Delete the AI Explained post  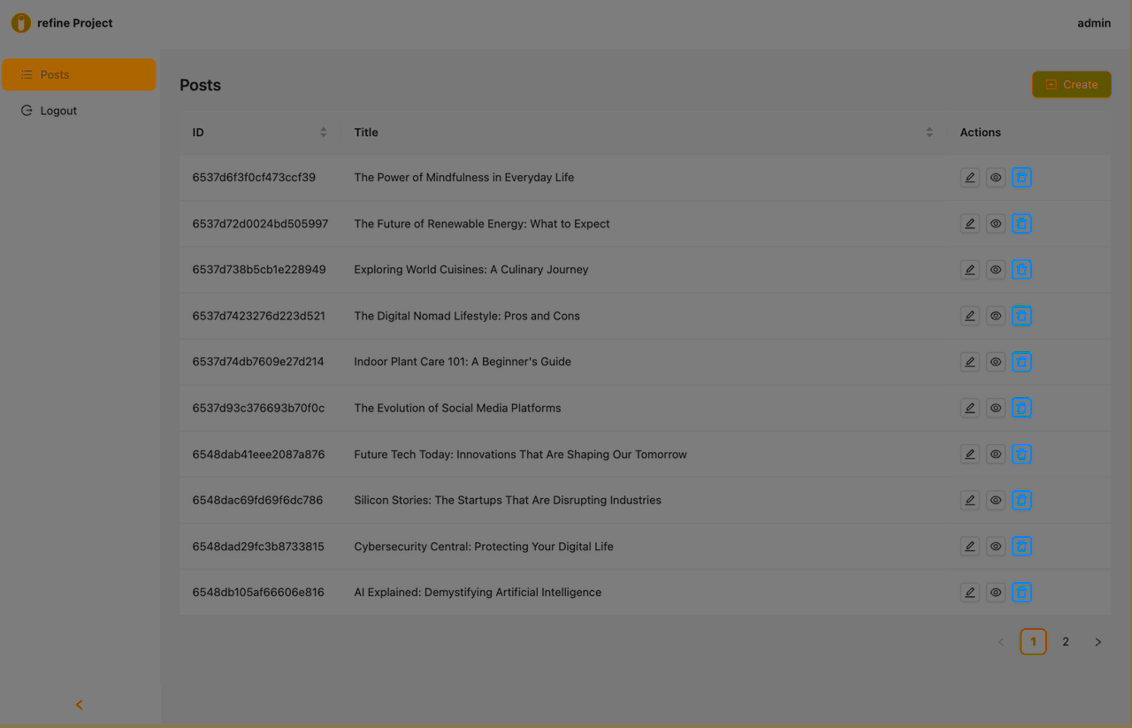coord(1021,592)
